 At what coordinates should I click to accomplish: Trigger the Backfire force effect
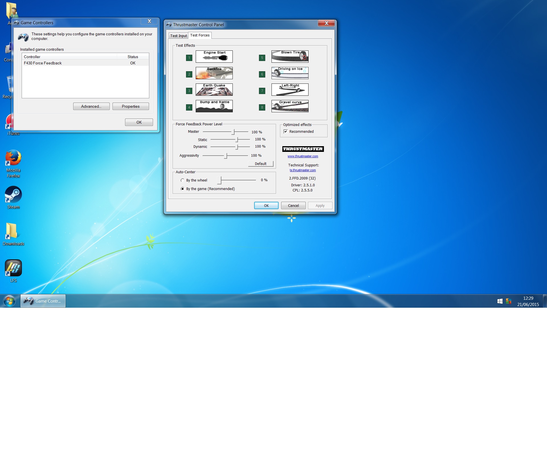tap(214, 73)
